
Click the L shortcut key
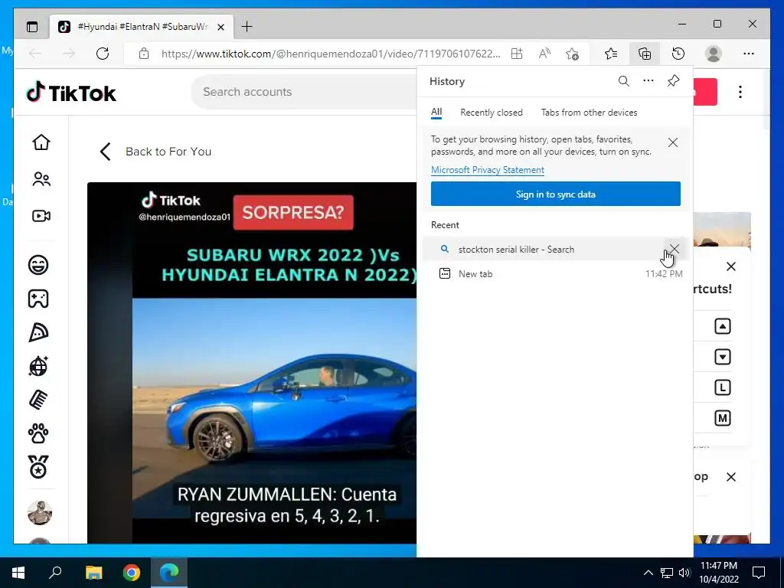(x=723, y=387)
